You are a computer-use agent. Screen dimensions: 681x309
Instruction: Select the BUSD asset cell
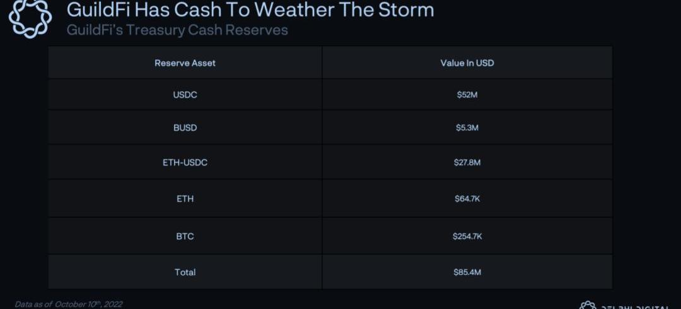(185, 128)
